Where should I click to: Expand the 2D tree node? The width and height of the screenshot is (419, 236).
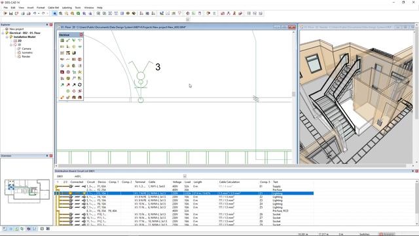[x=11, y=41]
